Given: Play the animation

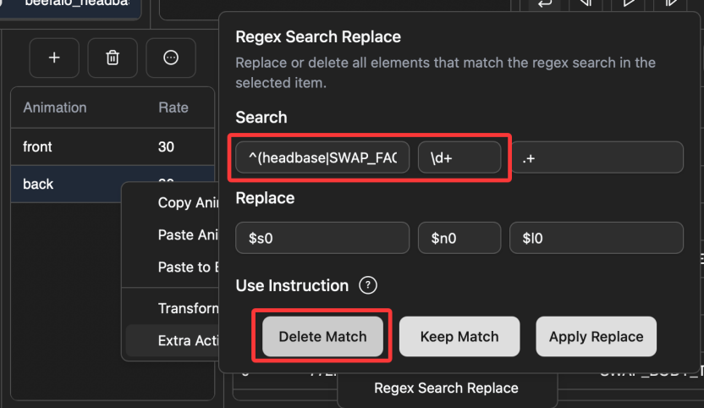Looking at the screenshot, I should (x=627, y=4).
